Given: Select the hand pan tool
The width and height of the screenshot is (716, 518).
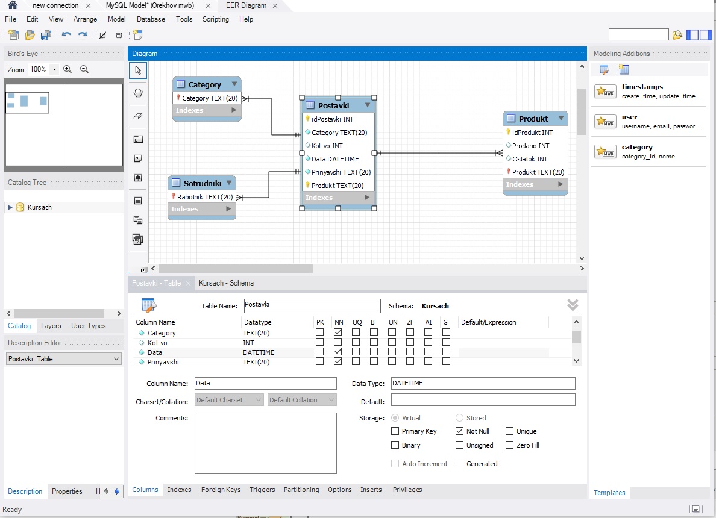Looking at the screenshot, I should 138,93.
